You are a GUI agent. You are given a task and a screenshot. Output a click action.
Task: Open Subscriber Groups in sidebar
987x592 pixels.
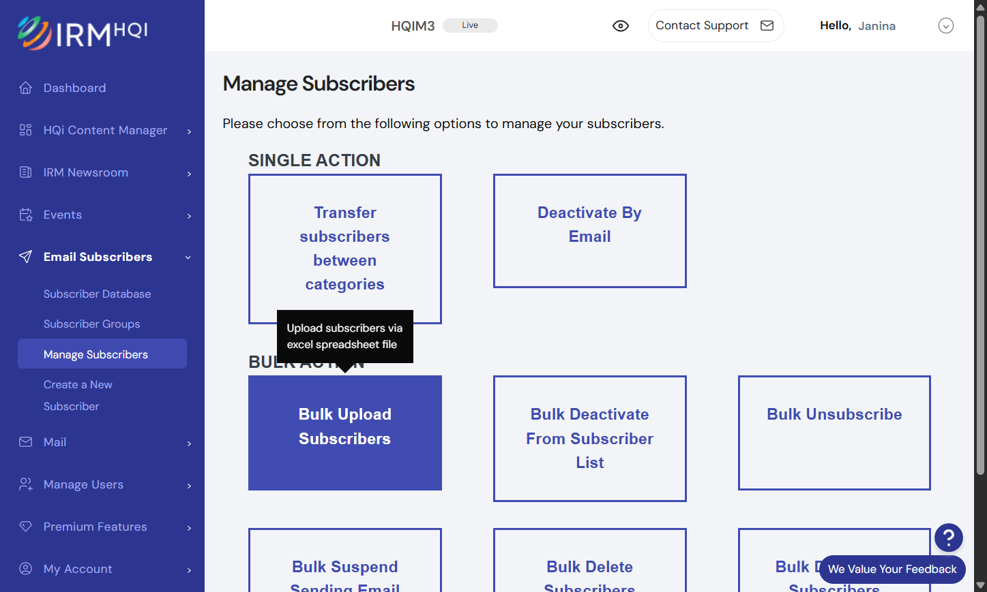[x=92, y=324]
